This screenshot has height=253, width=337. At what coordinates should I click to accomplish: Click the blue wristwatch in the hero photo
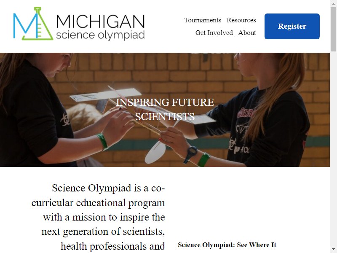point(191,154)
